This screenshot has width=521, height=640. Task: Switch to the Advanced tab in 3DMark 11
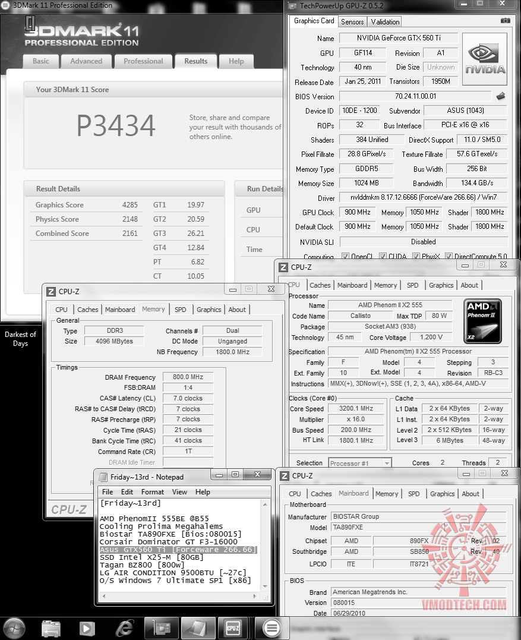pyautogui.click(x=86, y=61)
